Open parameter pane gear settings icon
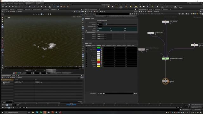 pyautogui.click(x=130, y=14)
